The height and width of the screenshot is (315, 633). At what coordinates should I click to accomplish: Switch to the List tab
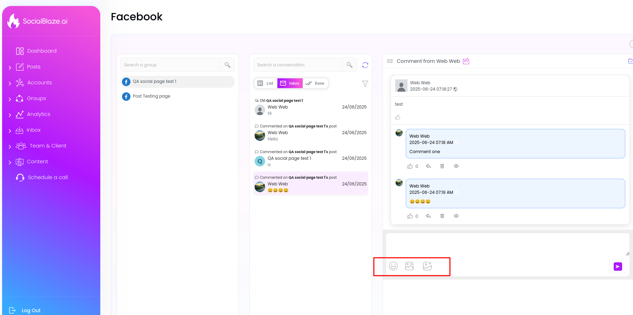(266, 83)
